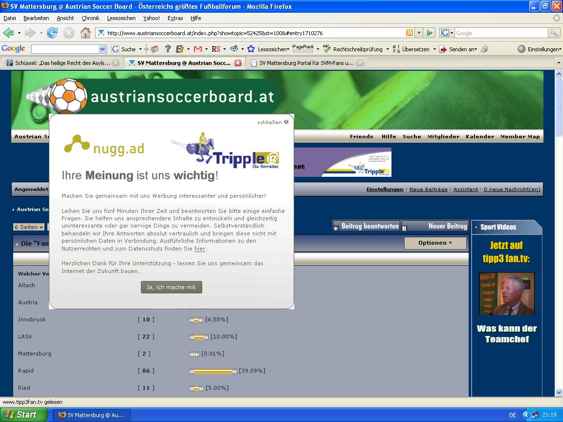Screen dimensions: 563x422
Task: Click the highlighter pen toolbar icon
Action: click(x=484, y=49)
